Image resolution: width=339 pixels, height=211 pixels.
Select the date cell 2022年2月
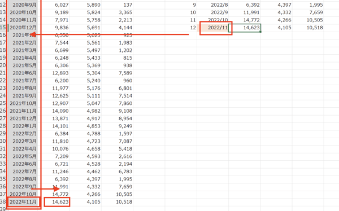point(23,134)
